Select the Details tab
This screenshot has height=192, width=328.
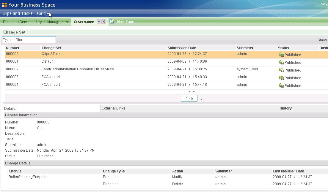coord(10,109)
